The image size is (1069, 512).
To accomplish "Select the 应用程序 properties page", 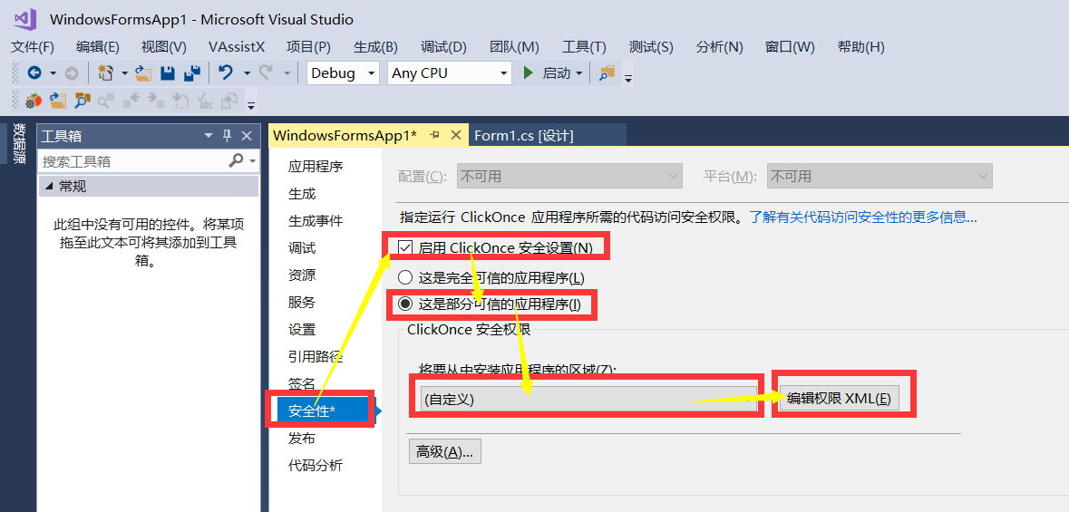I will tap(315, 167).
